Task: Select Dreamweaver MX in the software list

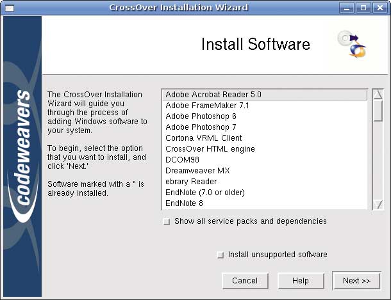Action: (x=265, y=171)
